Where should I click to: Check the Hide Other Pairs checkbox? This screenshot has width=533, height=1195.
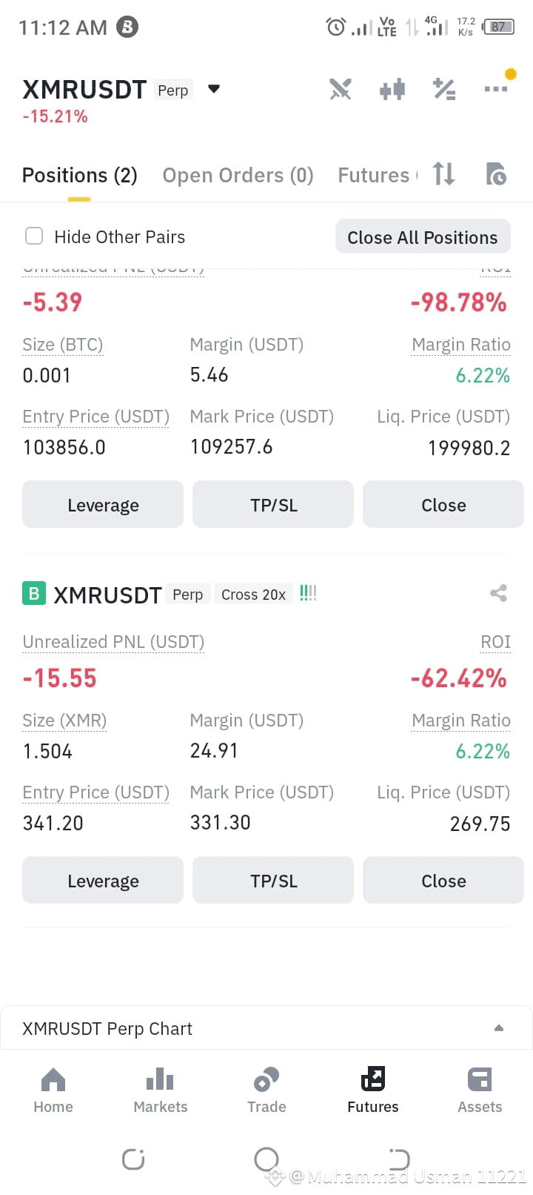34,236
